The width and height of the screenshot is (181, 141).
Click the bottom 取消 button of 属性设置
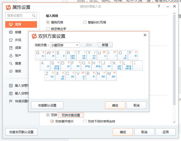tap(144, 132)
